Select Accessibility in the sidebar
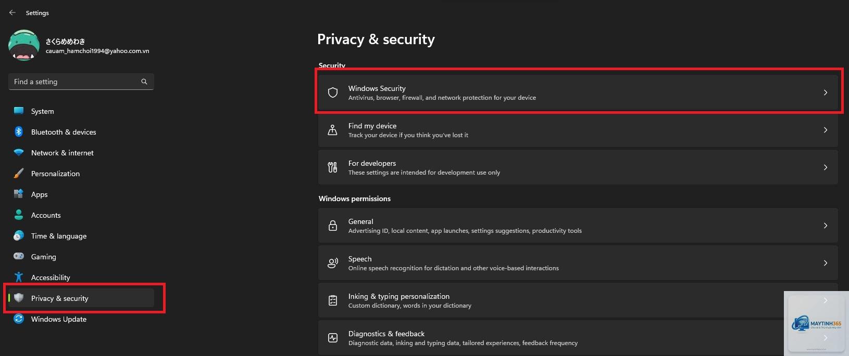The width and height of the screenshot is (849, 356). tap(81, 277)
